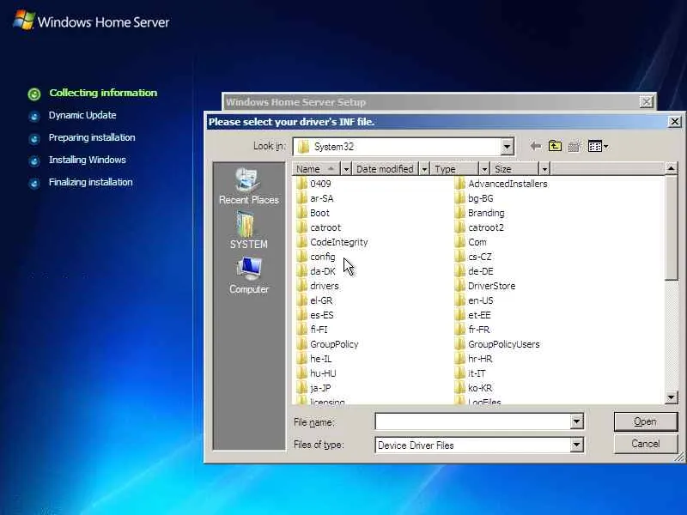Create a new folder from the toolbar icon
The image size is (687, 515).
coord(575,146)
